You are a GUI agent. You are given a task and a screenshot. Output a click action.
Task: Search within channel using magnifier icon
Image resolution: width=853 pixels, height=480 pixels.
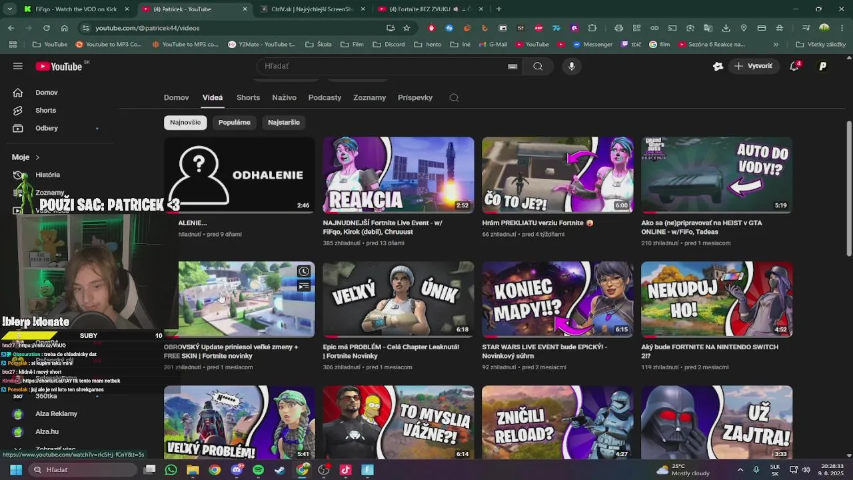[x=454, y=97]
